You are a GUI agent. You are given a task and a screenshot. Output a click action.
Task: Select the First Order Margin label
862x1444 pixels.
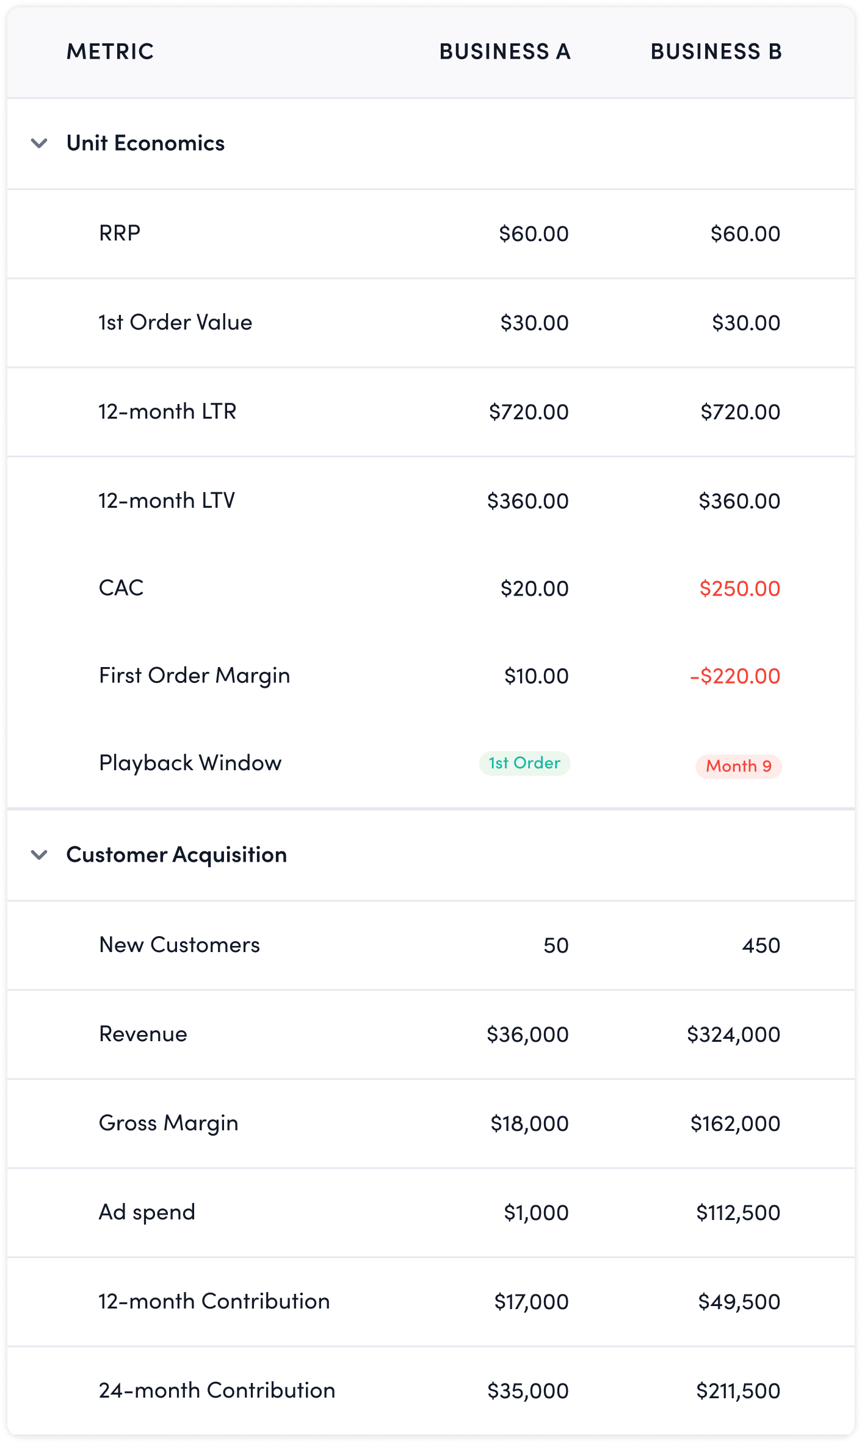[x=195, y=676]
